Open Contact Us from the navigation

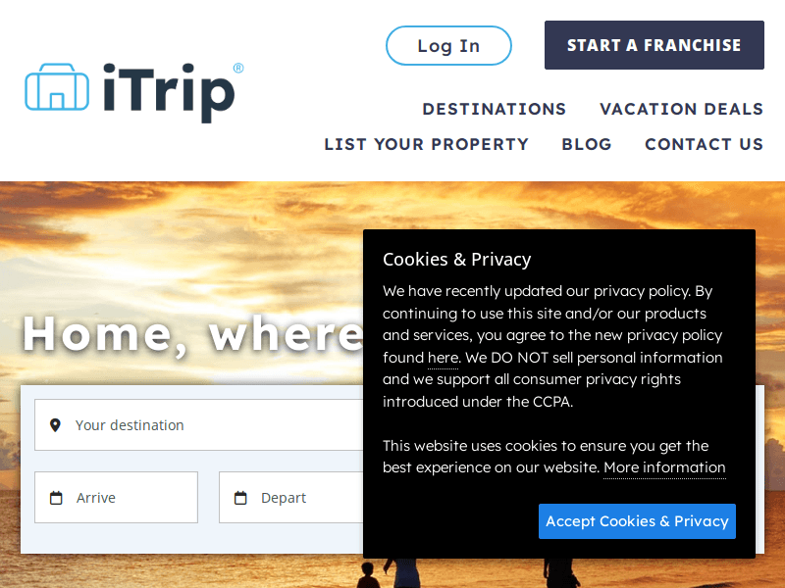[x=704, y=144]
